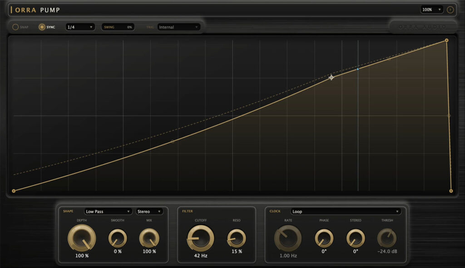Click the MIX knob
The height and width of the screenshot is (268, 465).
pyautogui.click(x=149, y=238)
